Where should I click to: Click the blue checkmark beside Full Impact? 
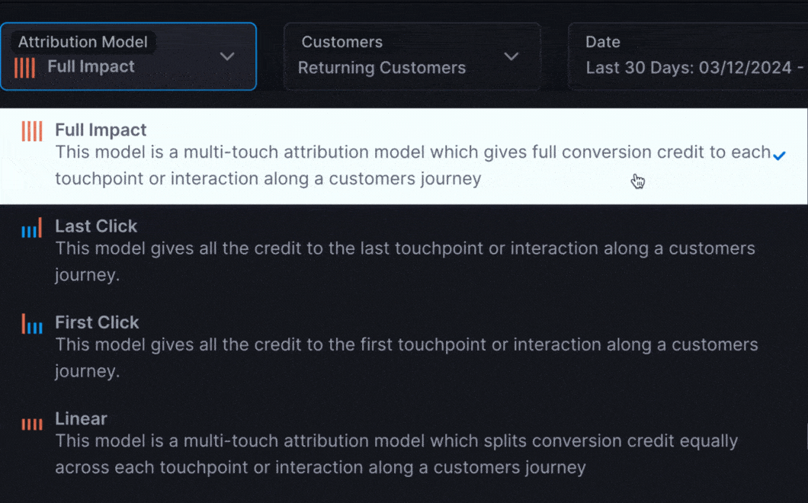(x=779, y=155)
